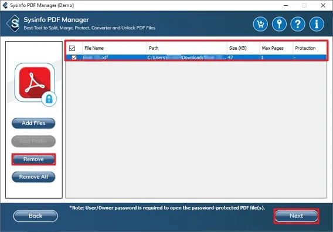Click the Sysinfo S logo
The height and width of the screenshot is (232, 333).
tap(13, 23)
